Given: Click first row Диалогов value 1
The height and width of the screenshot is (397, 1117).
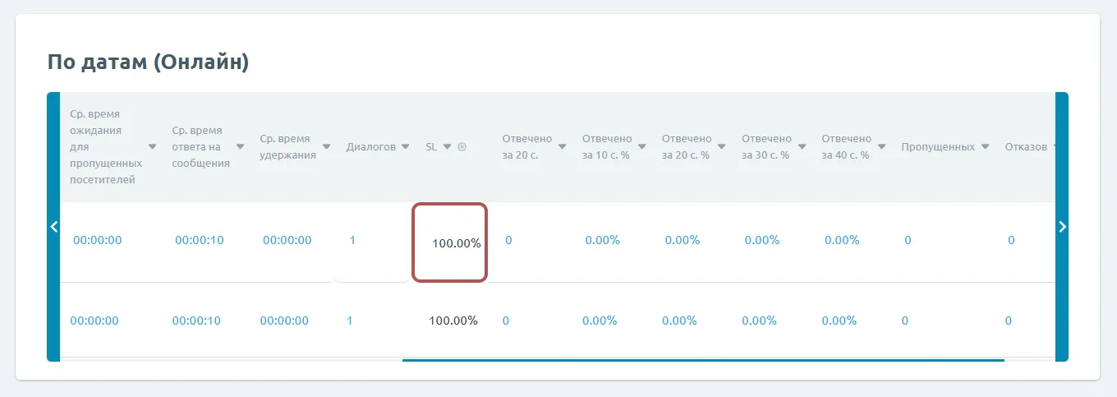Looking at the screenshot, I should pos(352,241).
